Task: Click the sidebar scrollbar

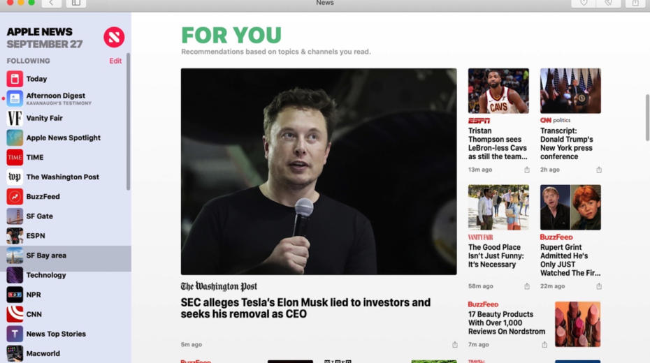Action: 128,121
